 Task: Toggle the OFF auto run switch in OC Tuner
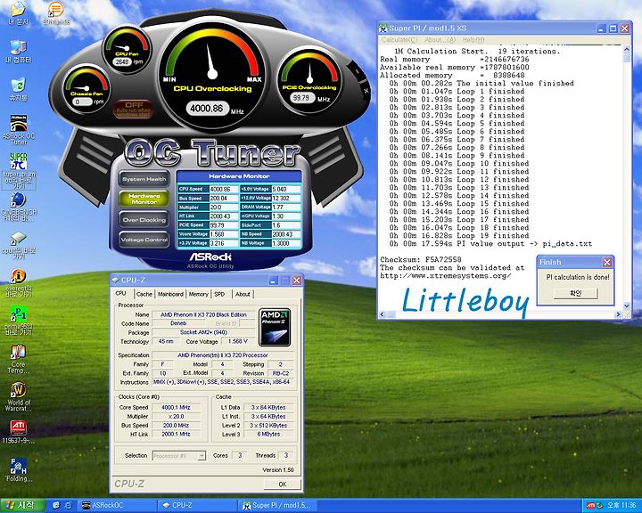[x=134, y=110]
